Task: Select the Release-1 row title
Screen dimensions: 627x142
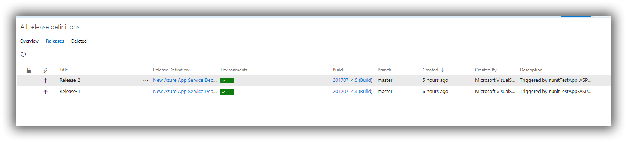Action: [x=70, y=92]
